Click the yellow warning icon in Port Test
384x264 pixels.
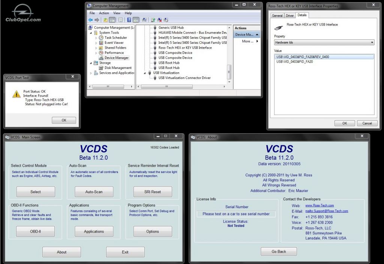(16, 94)
